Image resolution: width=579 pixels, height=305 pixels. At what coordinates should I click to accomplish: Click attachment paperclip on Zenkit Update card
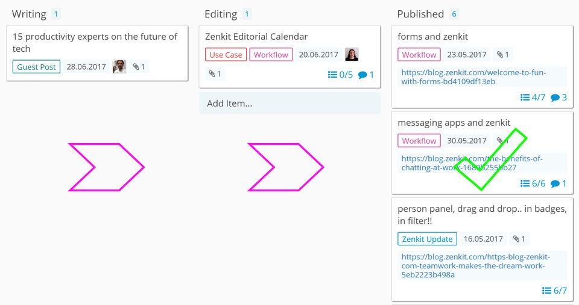coord(519,239)
